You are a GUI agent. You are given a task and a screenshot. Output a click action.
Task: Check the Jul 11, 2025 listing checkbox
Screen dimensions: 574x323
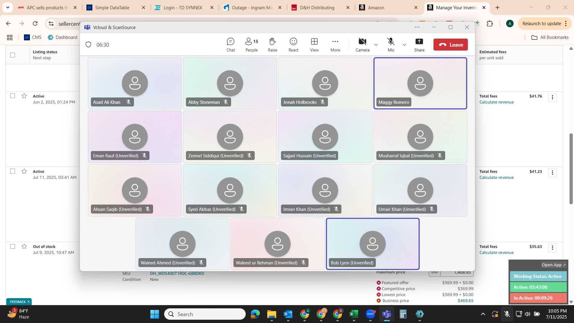(13, 171)
